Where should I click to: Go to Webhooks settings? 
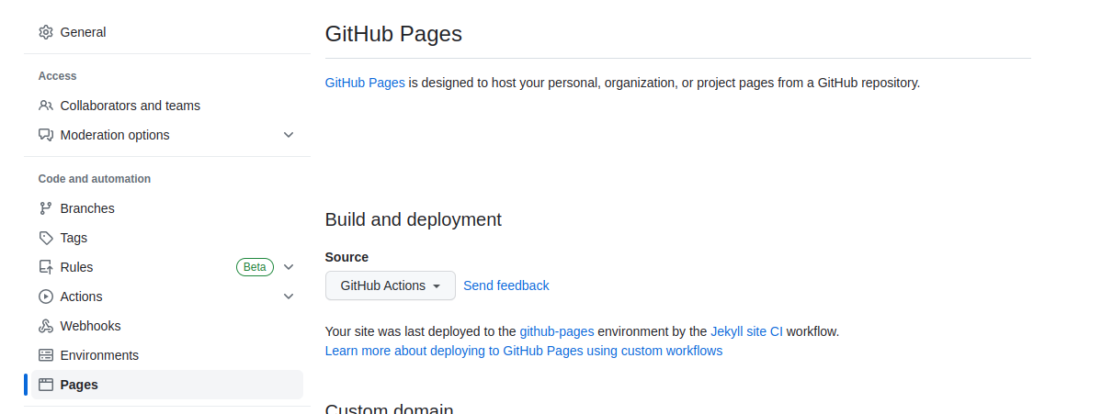(167, 326)
